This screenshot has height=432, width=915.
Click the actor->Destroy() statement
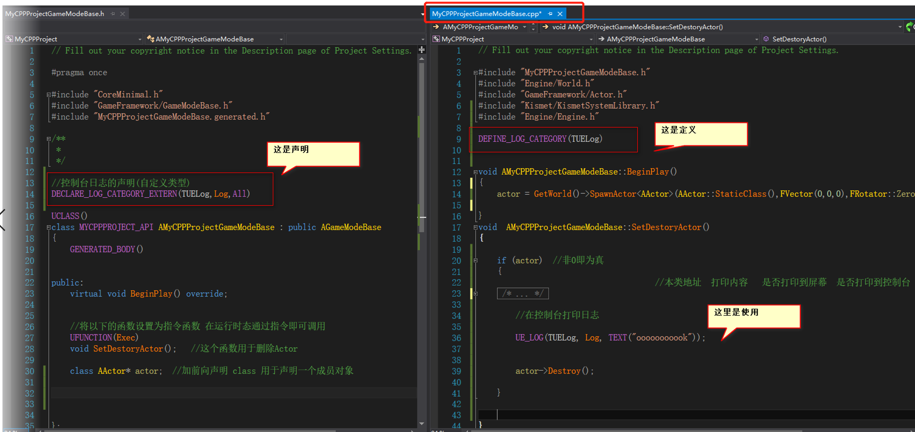tap(554, 371)
